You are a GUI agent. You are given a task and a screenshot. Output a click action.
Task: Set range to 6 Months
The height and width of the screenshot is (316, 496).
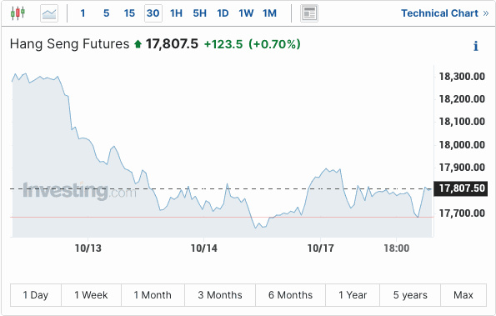click(x=290, y=295)
